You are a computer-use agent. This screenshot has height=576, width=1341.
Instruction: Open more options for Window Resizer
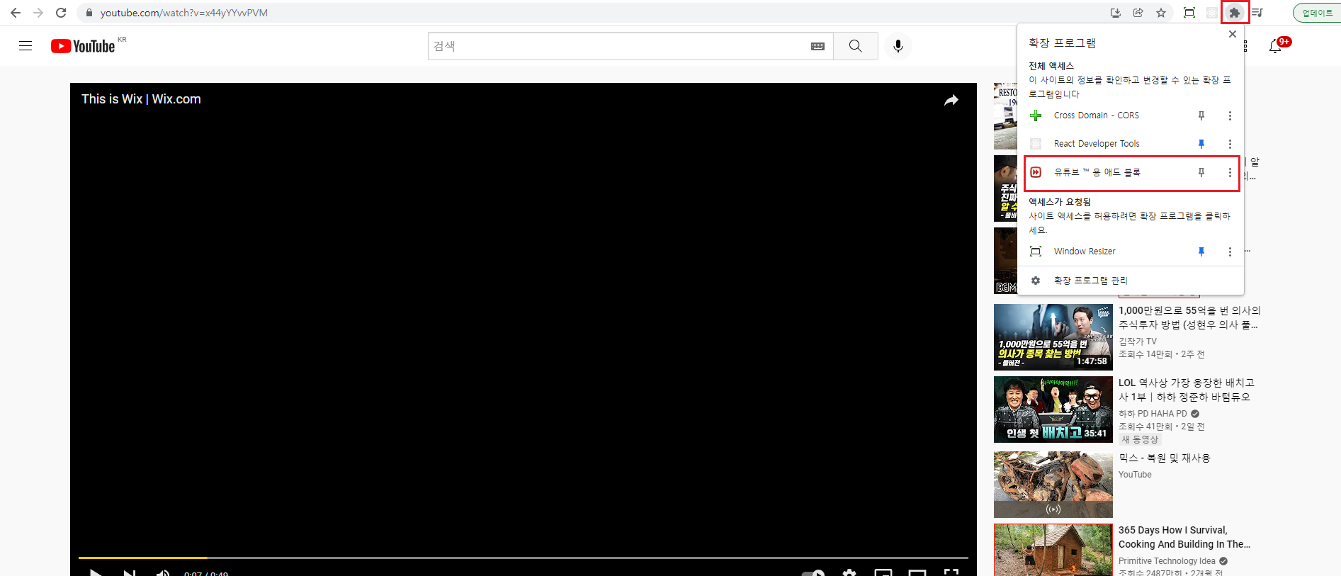coord(1230,252)
